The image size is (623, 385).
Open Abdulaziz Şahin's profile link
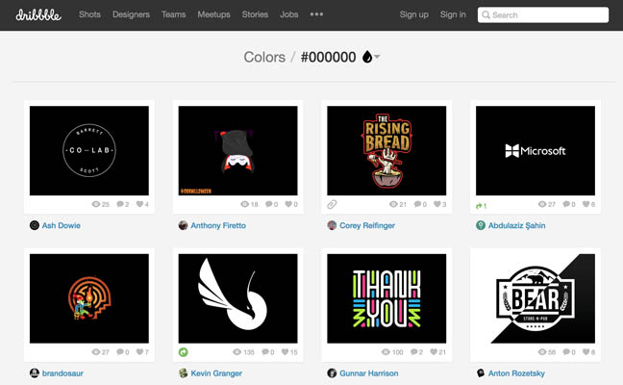coord(516,225)
